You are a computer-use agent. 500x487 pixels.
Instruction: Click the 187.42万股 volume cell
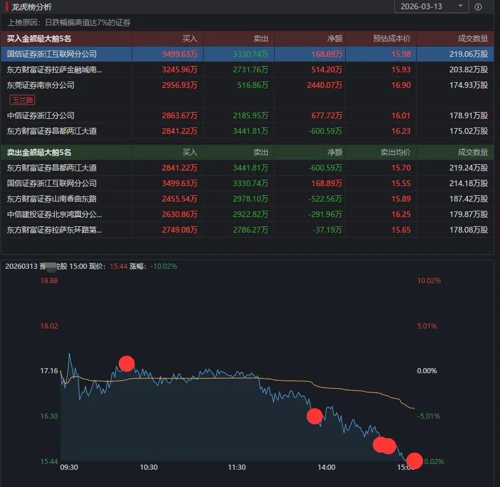tap(468, 199)
